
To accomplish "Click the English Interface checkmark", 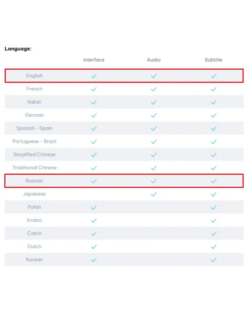I will click(94, 76).
